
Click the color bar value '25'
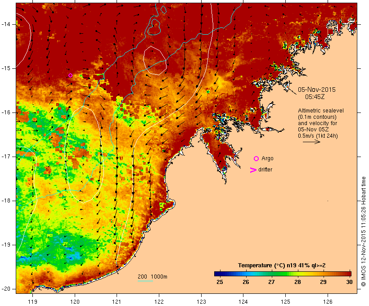click(220, 282)
